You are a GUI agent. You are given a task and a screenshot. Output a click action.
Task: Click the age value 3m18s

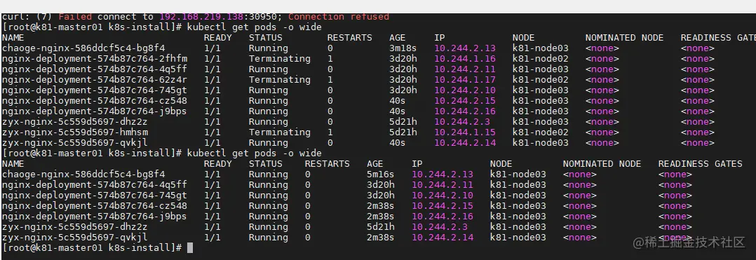(x=403, y=48)
